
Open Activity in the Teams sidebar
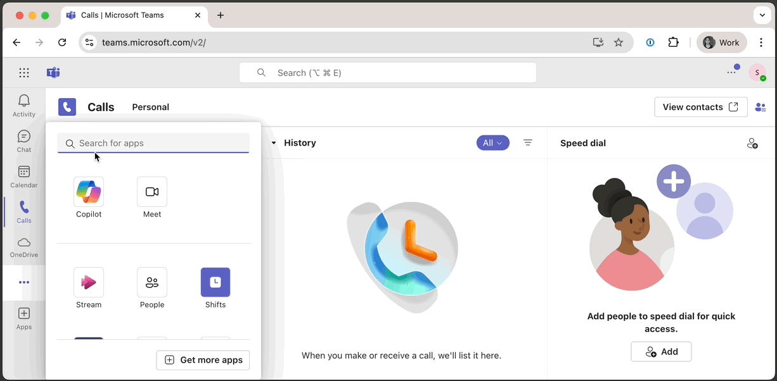[24, 106]
